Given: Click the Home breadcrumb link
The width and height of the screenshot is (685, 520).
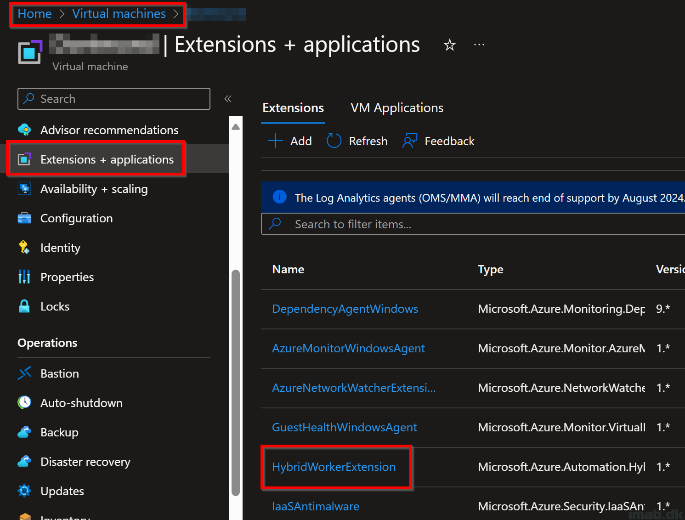Looking at the screenshot, I should tap(34, 14).
